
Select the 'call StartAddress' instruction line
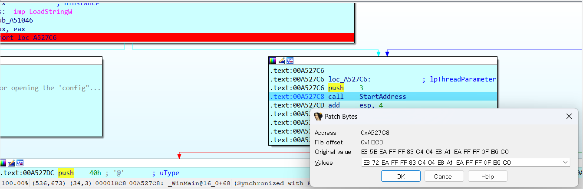[x=382, y=96]
